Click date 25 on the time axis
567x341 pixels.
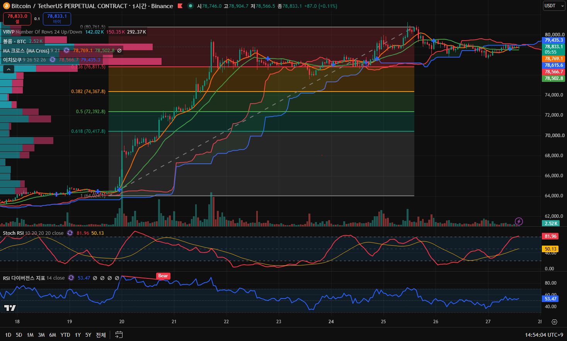coord(383,321)
